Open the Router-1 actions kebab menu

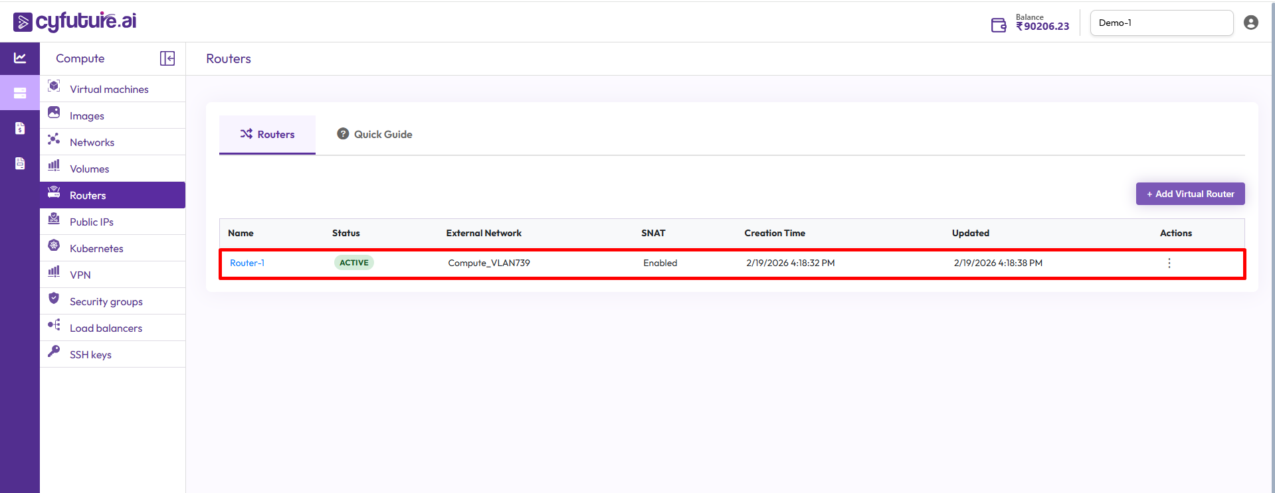pos(1169,263)
